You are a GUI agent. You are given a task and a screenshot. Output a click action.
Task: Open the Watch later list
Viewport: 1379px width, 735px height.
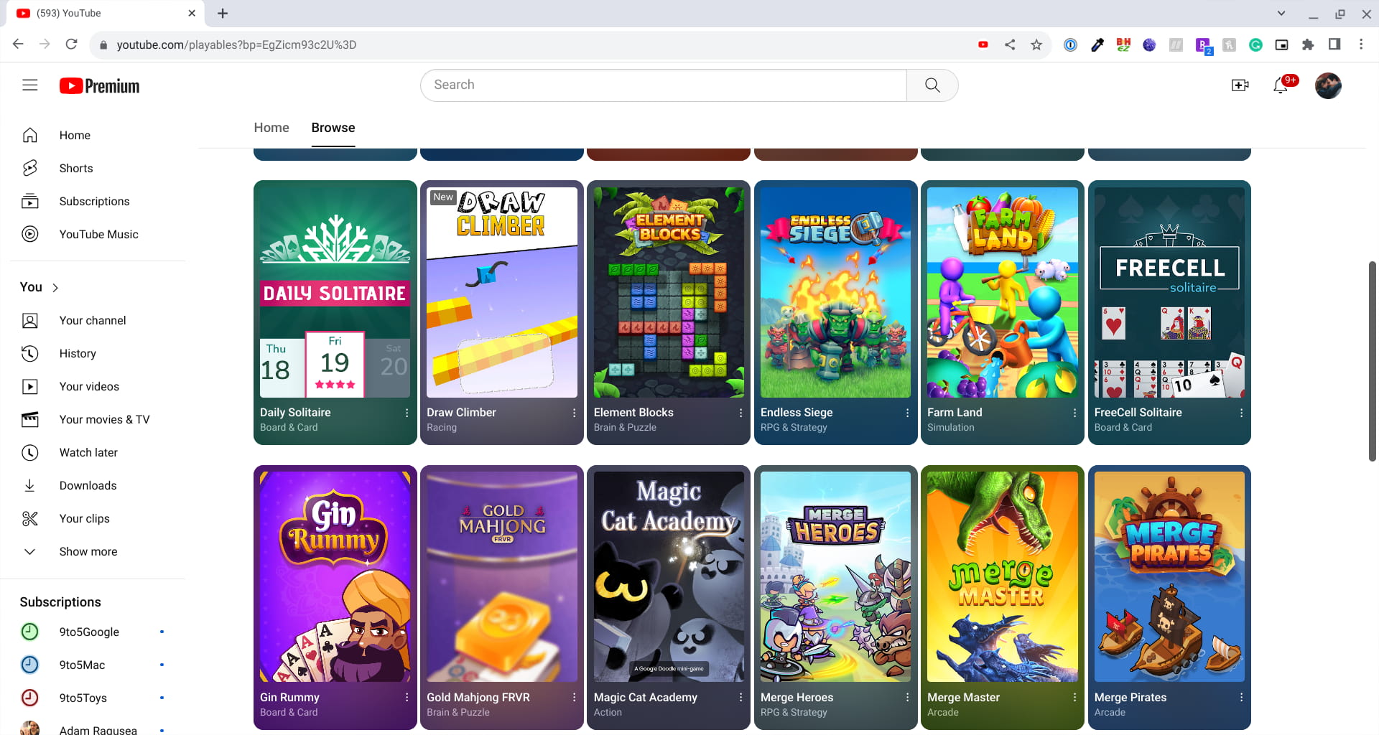coord(88,452)
